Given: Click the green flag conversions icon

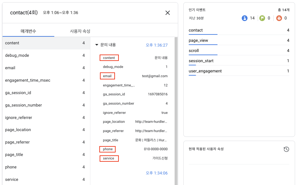Looking at the screenshot, I should pyautogui.click(x=262, y=18).
